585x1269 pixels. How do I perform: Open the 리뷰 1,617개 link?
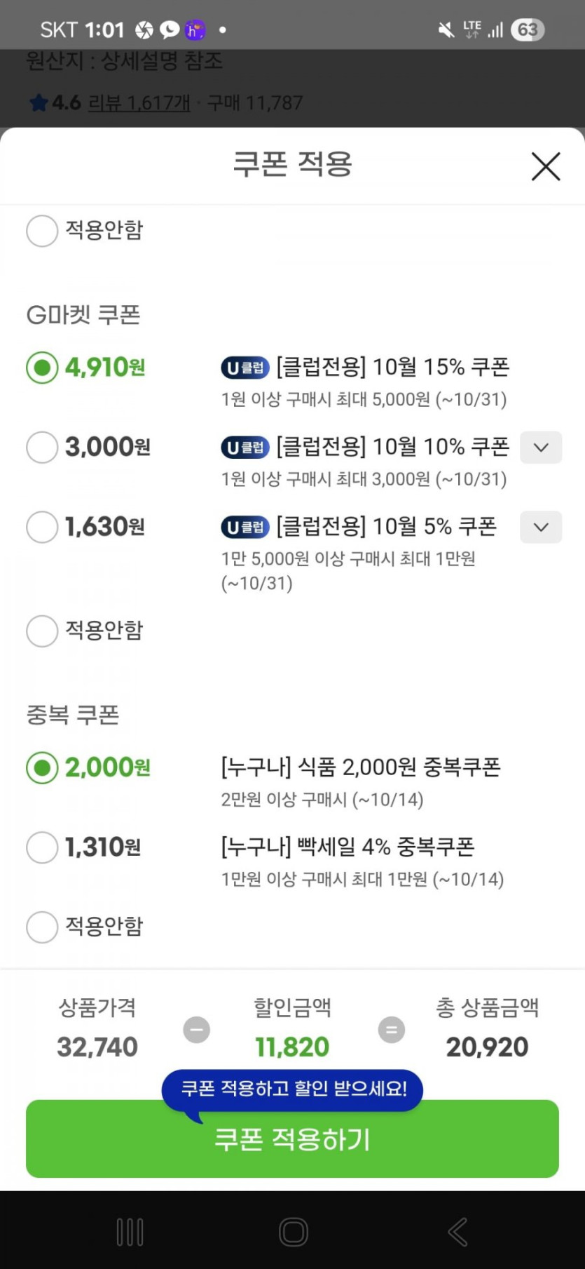(x=139, y=103)
